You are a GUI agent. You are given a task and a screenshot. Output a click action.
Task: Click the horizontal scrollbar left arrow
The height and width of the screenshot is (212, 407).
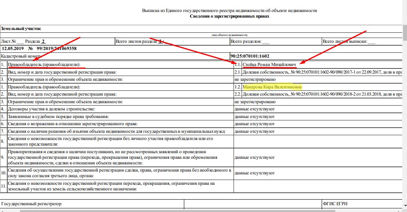(x=2, y=210)
